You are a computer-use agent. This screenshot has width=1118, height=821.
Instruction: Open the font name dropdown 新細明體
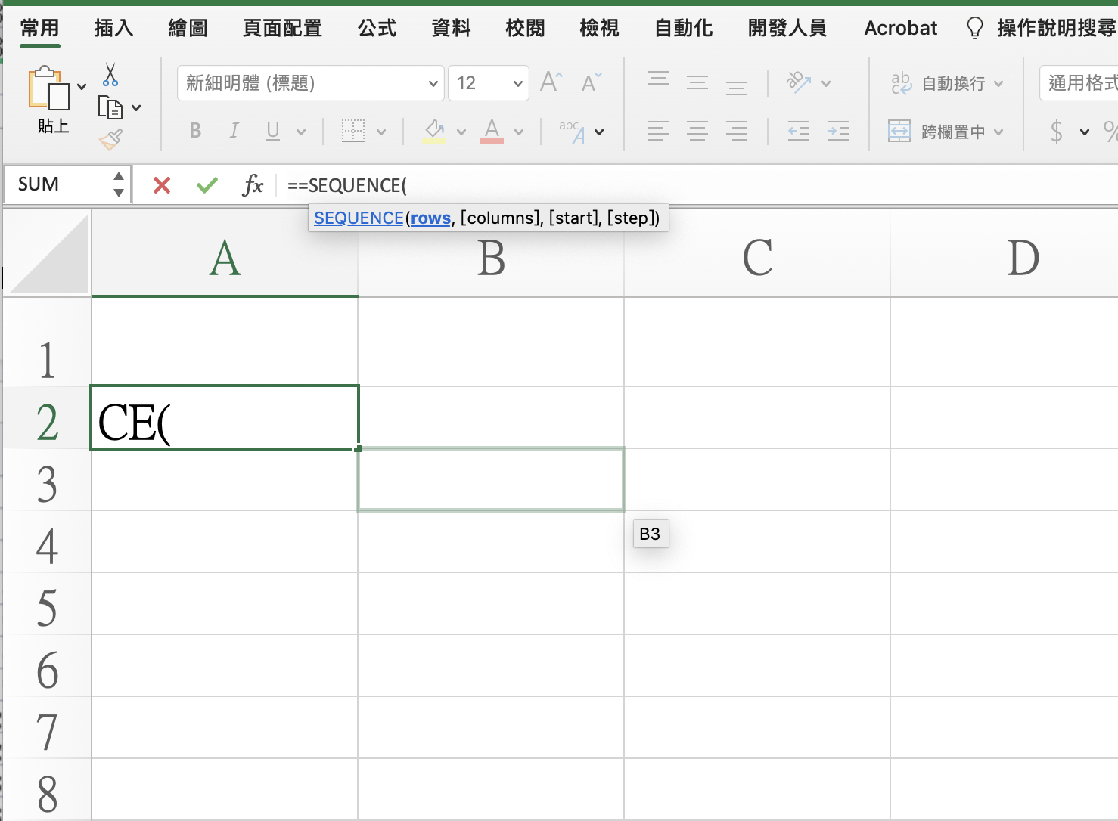point(433,83)
